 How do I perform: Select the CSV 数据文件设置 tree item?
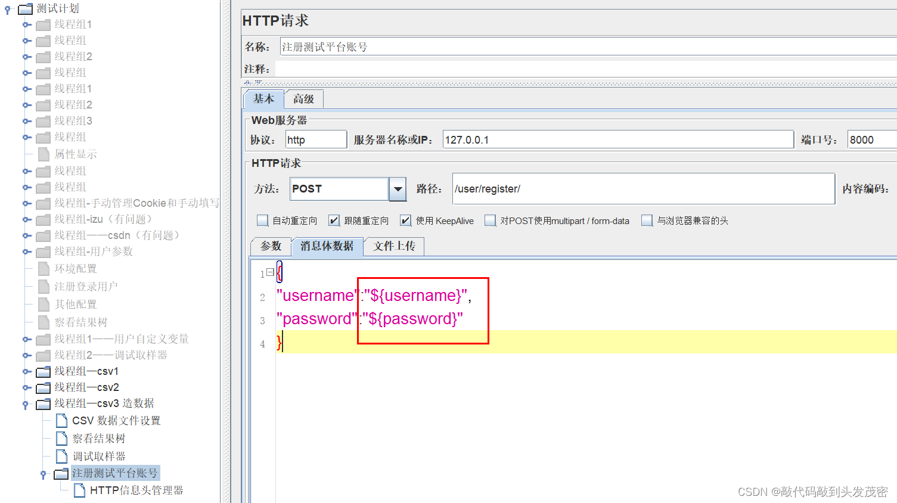pos(116,421)
